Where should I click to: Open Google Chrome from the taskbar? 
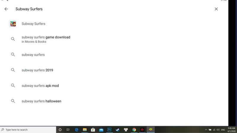click(134, 130)
